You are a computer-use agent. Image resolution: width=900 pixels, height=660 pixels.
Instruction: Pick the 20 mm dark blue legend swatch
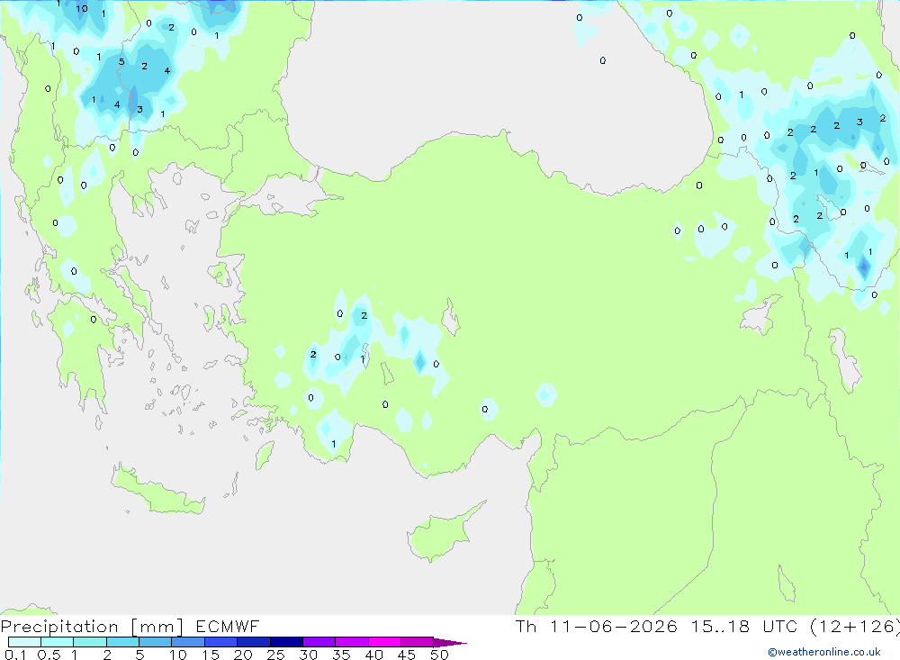(x=254, y=642)
